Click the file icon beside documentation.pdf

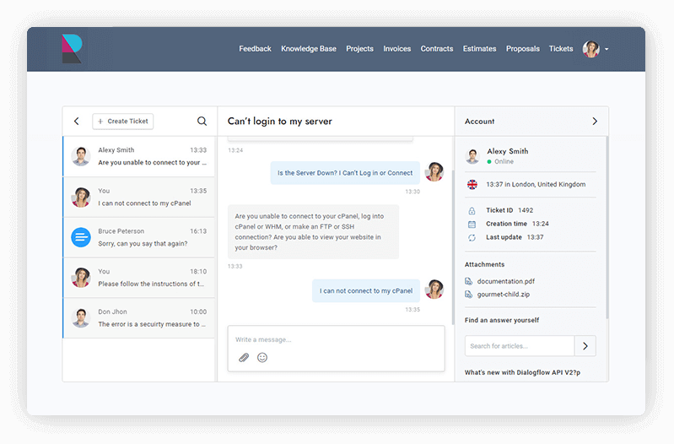(470, 281)
